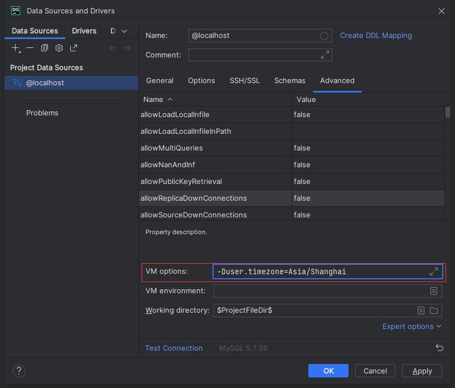
Task: Expand the Comment field editor
Action: tap(325, 55)
